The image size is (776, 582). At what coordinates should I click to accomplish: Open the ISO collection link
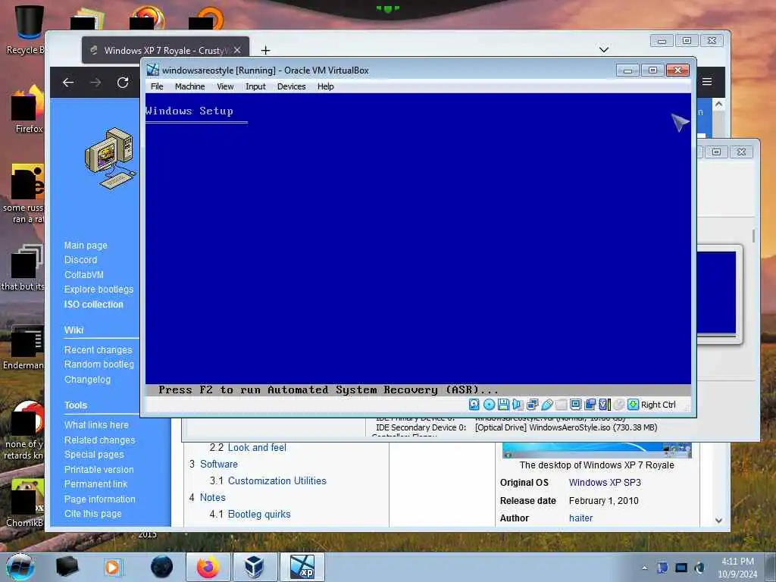click(93, 305)
